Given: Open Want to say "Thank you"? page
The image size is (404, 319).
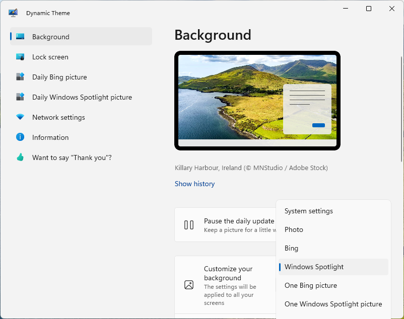Looking at the screenshot, I should click(81, 157).
